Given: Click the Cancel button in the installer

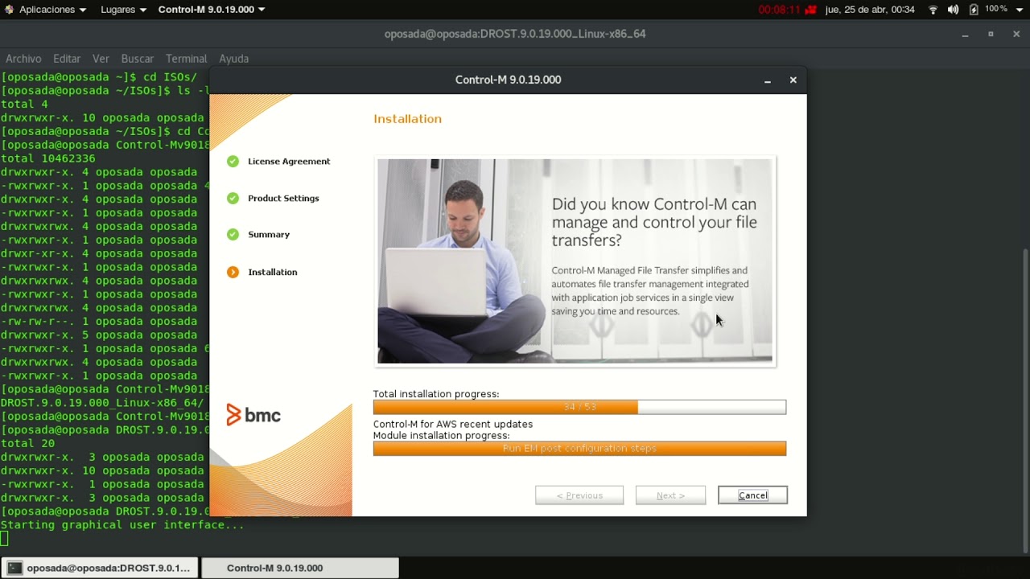Looking at the screenshot, I should [x=752, y=495].
